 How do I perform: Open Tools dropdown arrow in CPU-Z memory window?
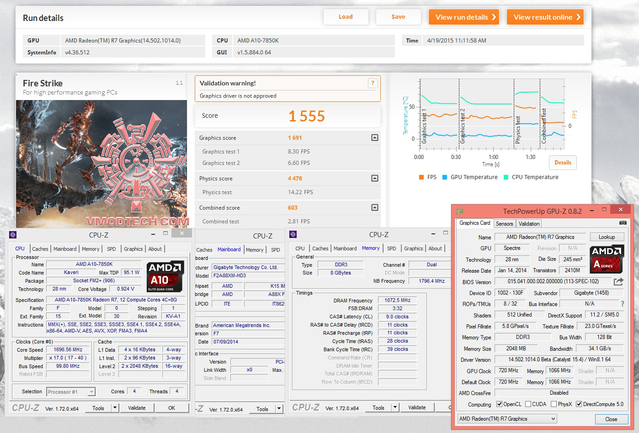395,407
